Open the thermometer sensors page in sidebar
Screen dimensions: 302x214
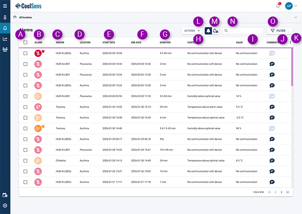[5, 18]
